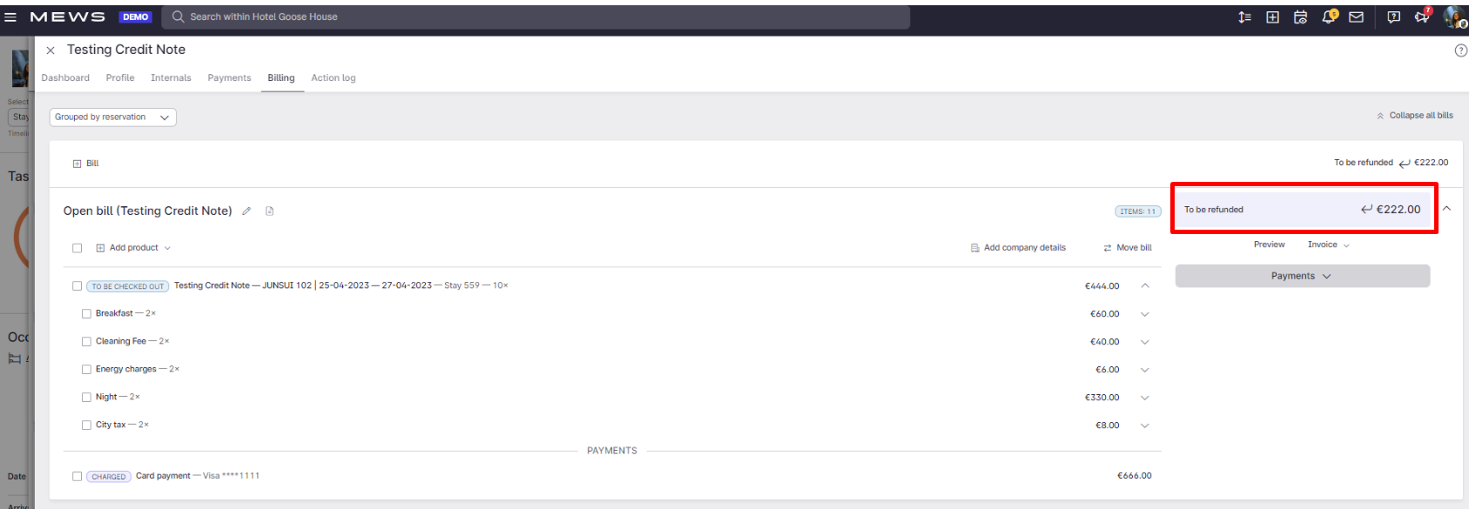Click the CHARGED status tag
1469x509 pixels.
pos(109,477)
